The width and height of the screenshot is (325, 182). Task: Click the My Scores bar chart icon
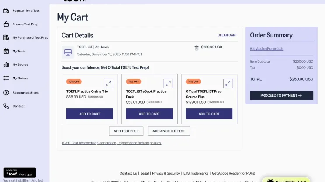6,64
